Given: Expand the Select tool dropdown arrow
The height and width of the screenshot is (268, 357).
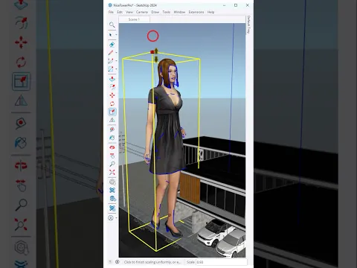Looking at the screenshot, I should pos(116,35).
